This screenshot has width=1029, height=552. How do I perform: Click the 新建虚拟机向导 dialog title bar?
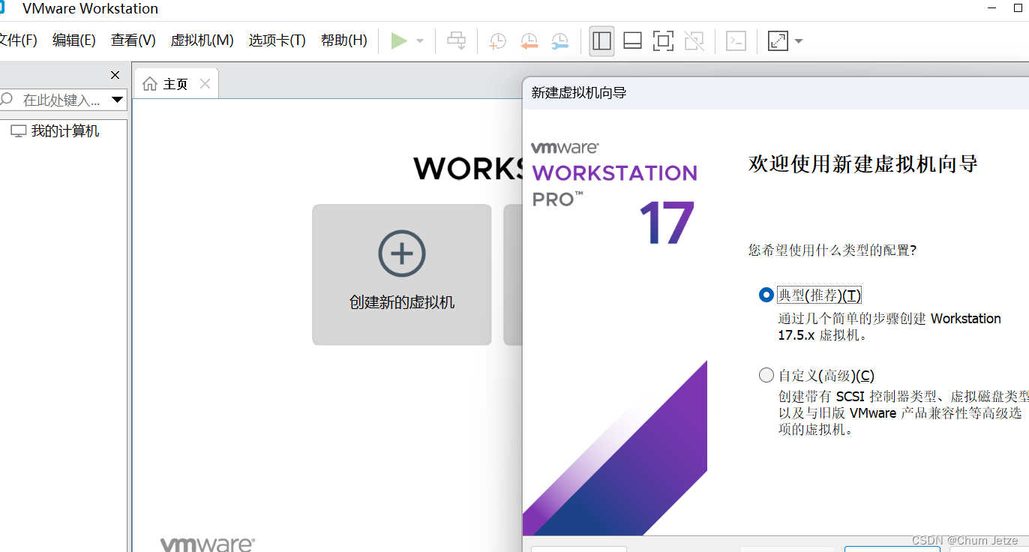pyautogui.click(x=775, y=93)
